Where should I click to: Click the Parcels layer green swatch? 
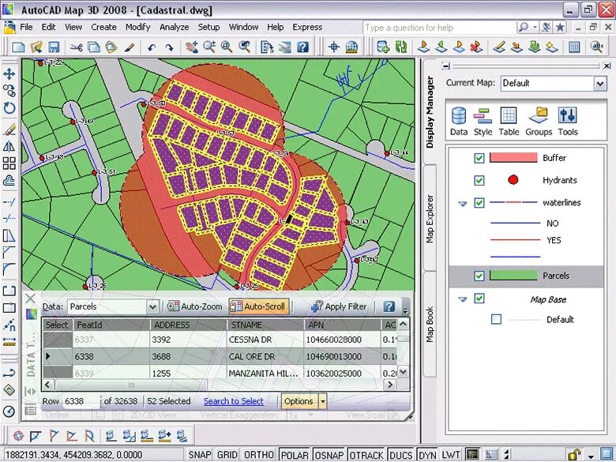tap(513, 276)
